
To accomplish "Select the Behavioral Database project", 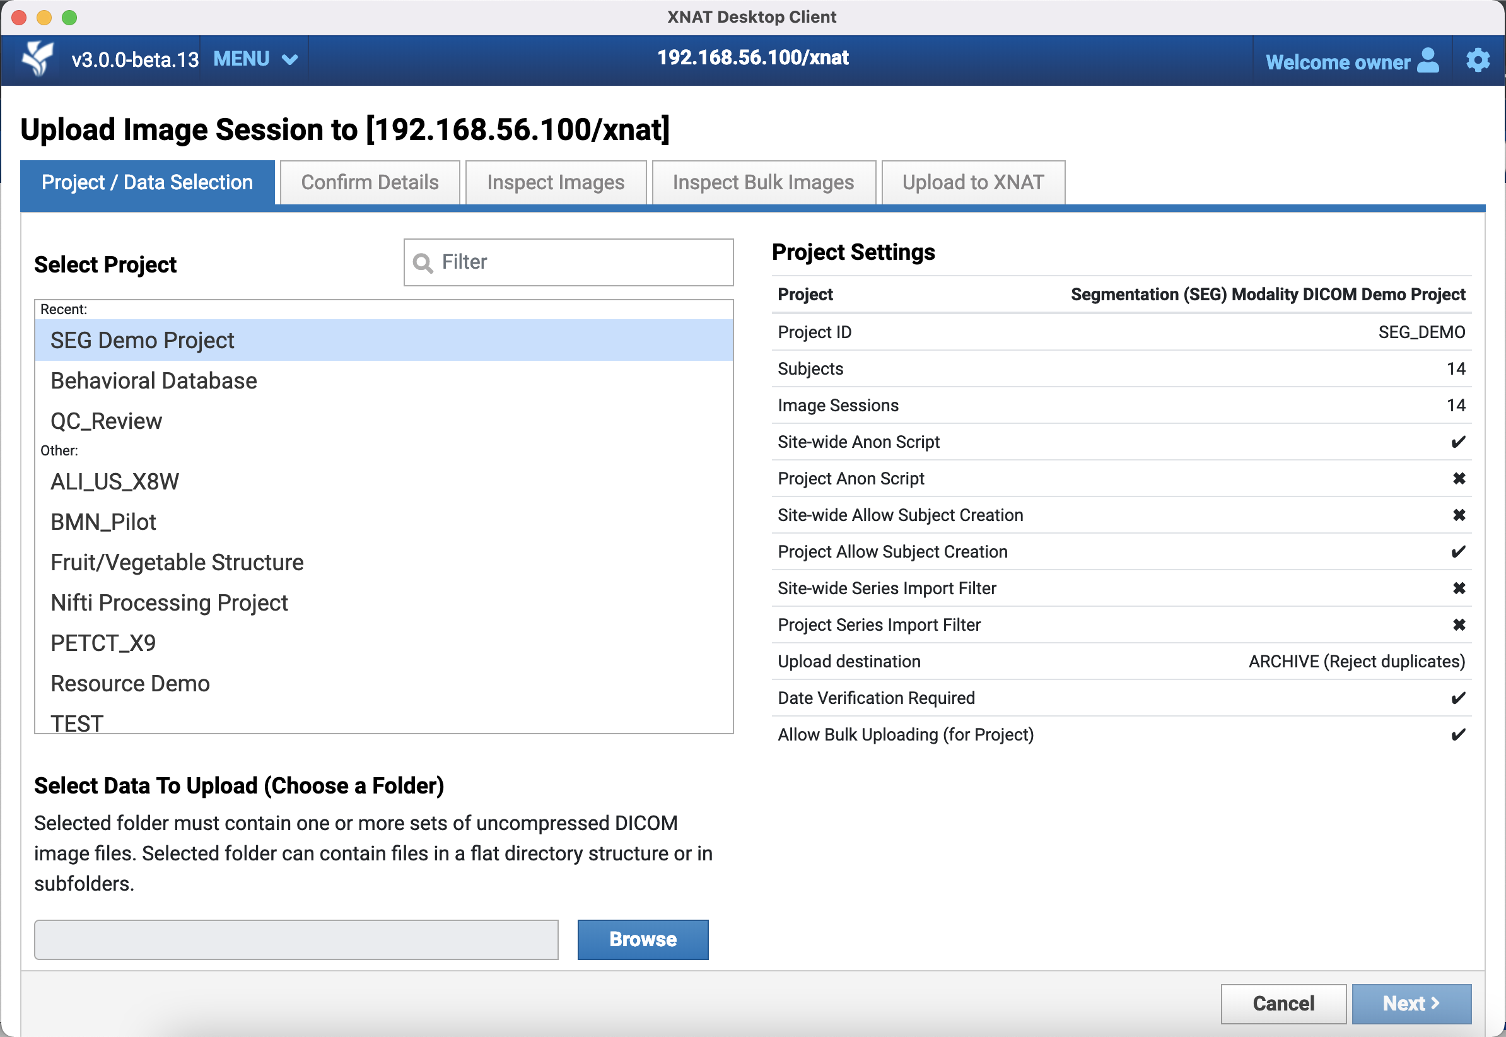I will [154, 381].
